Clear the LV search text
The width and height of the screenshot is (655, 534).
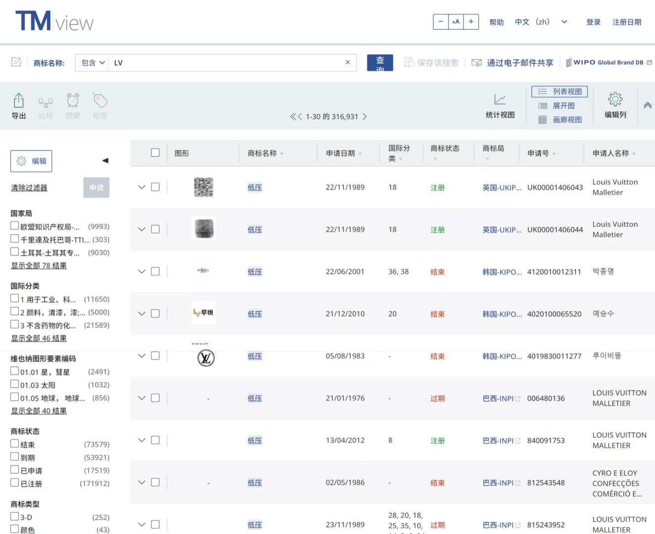[x=347, y=62]
